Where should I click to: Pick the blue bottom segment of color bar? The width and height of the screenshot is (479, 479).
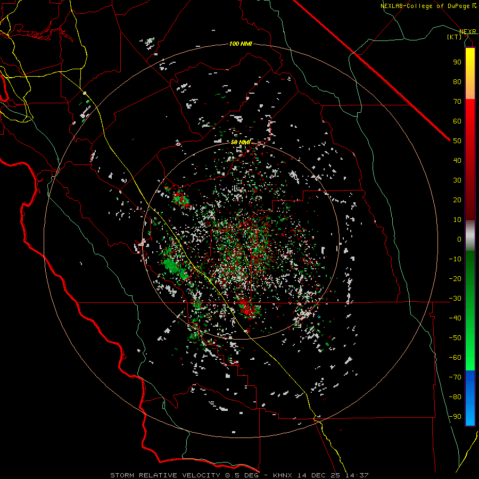tap(470, 398)
